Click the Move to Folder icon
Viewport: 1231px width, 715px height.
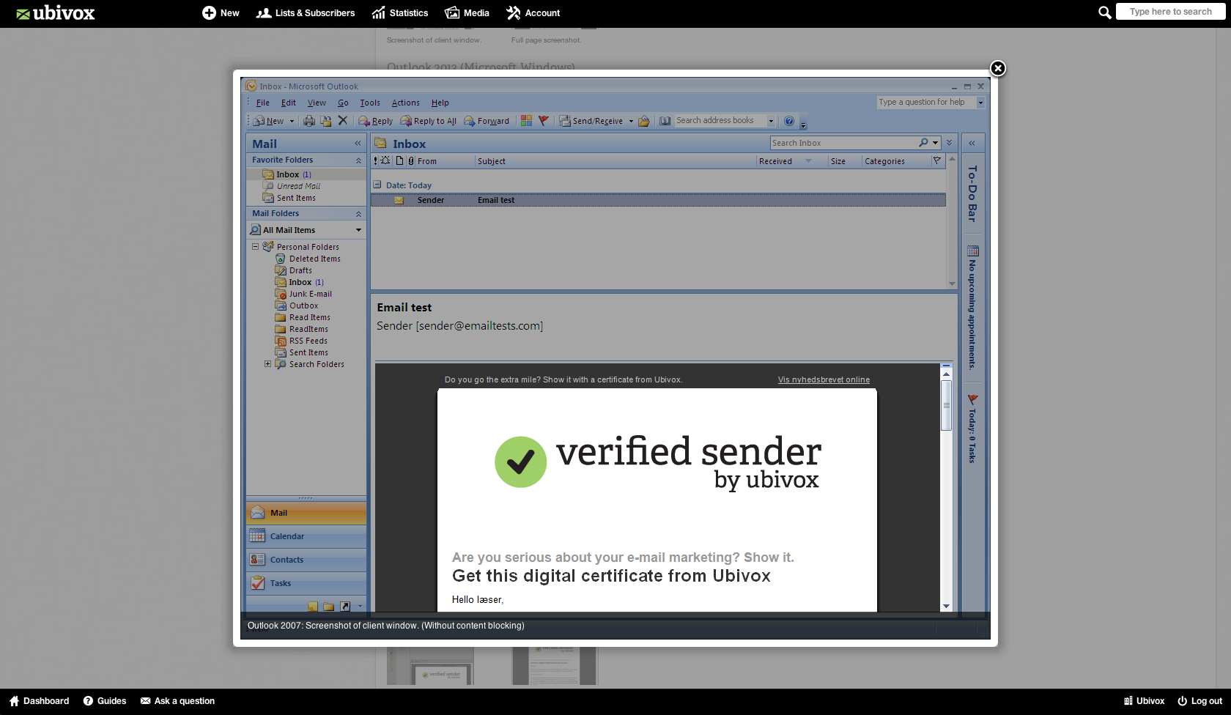click(325, 121)
